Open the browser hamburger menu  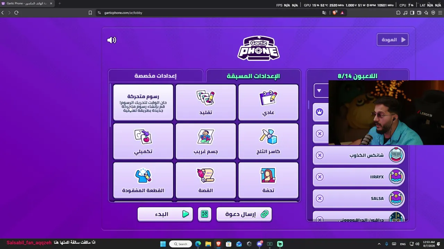coord(440,13)
